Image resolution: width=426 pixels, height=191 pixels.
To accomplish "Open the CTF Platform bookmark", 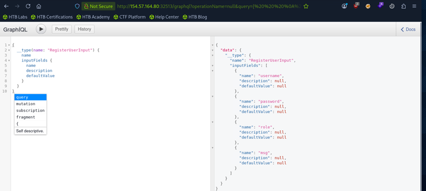I will [x=130, y=17].
